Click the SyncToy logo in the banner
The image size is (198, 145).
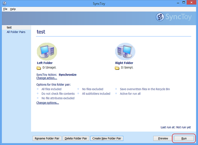tap(174, 17)
